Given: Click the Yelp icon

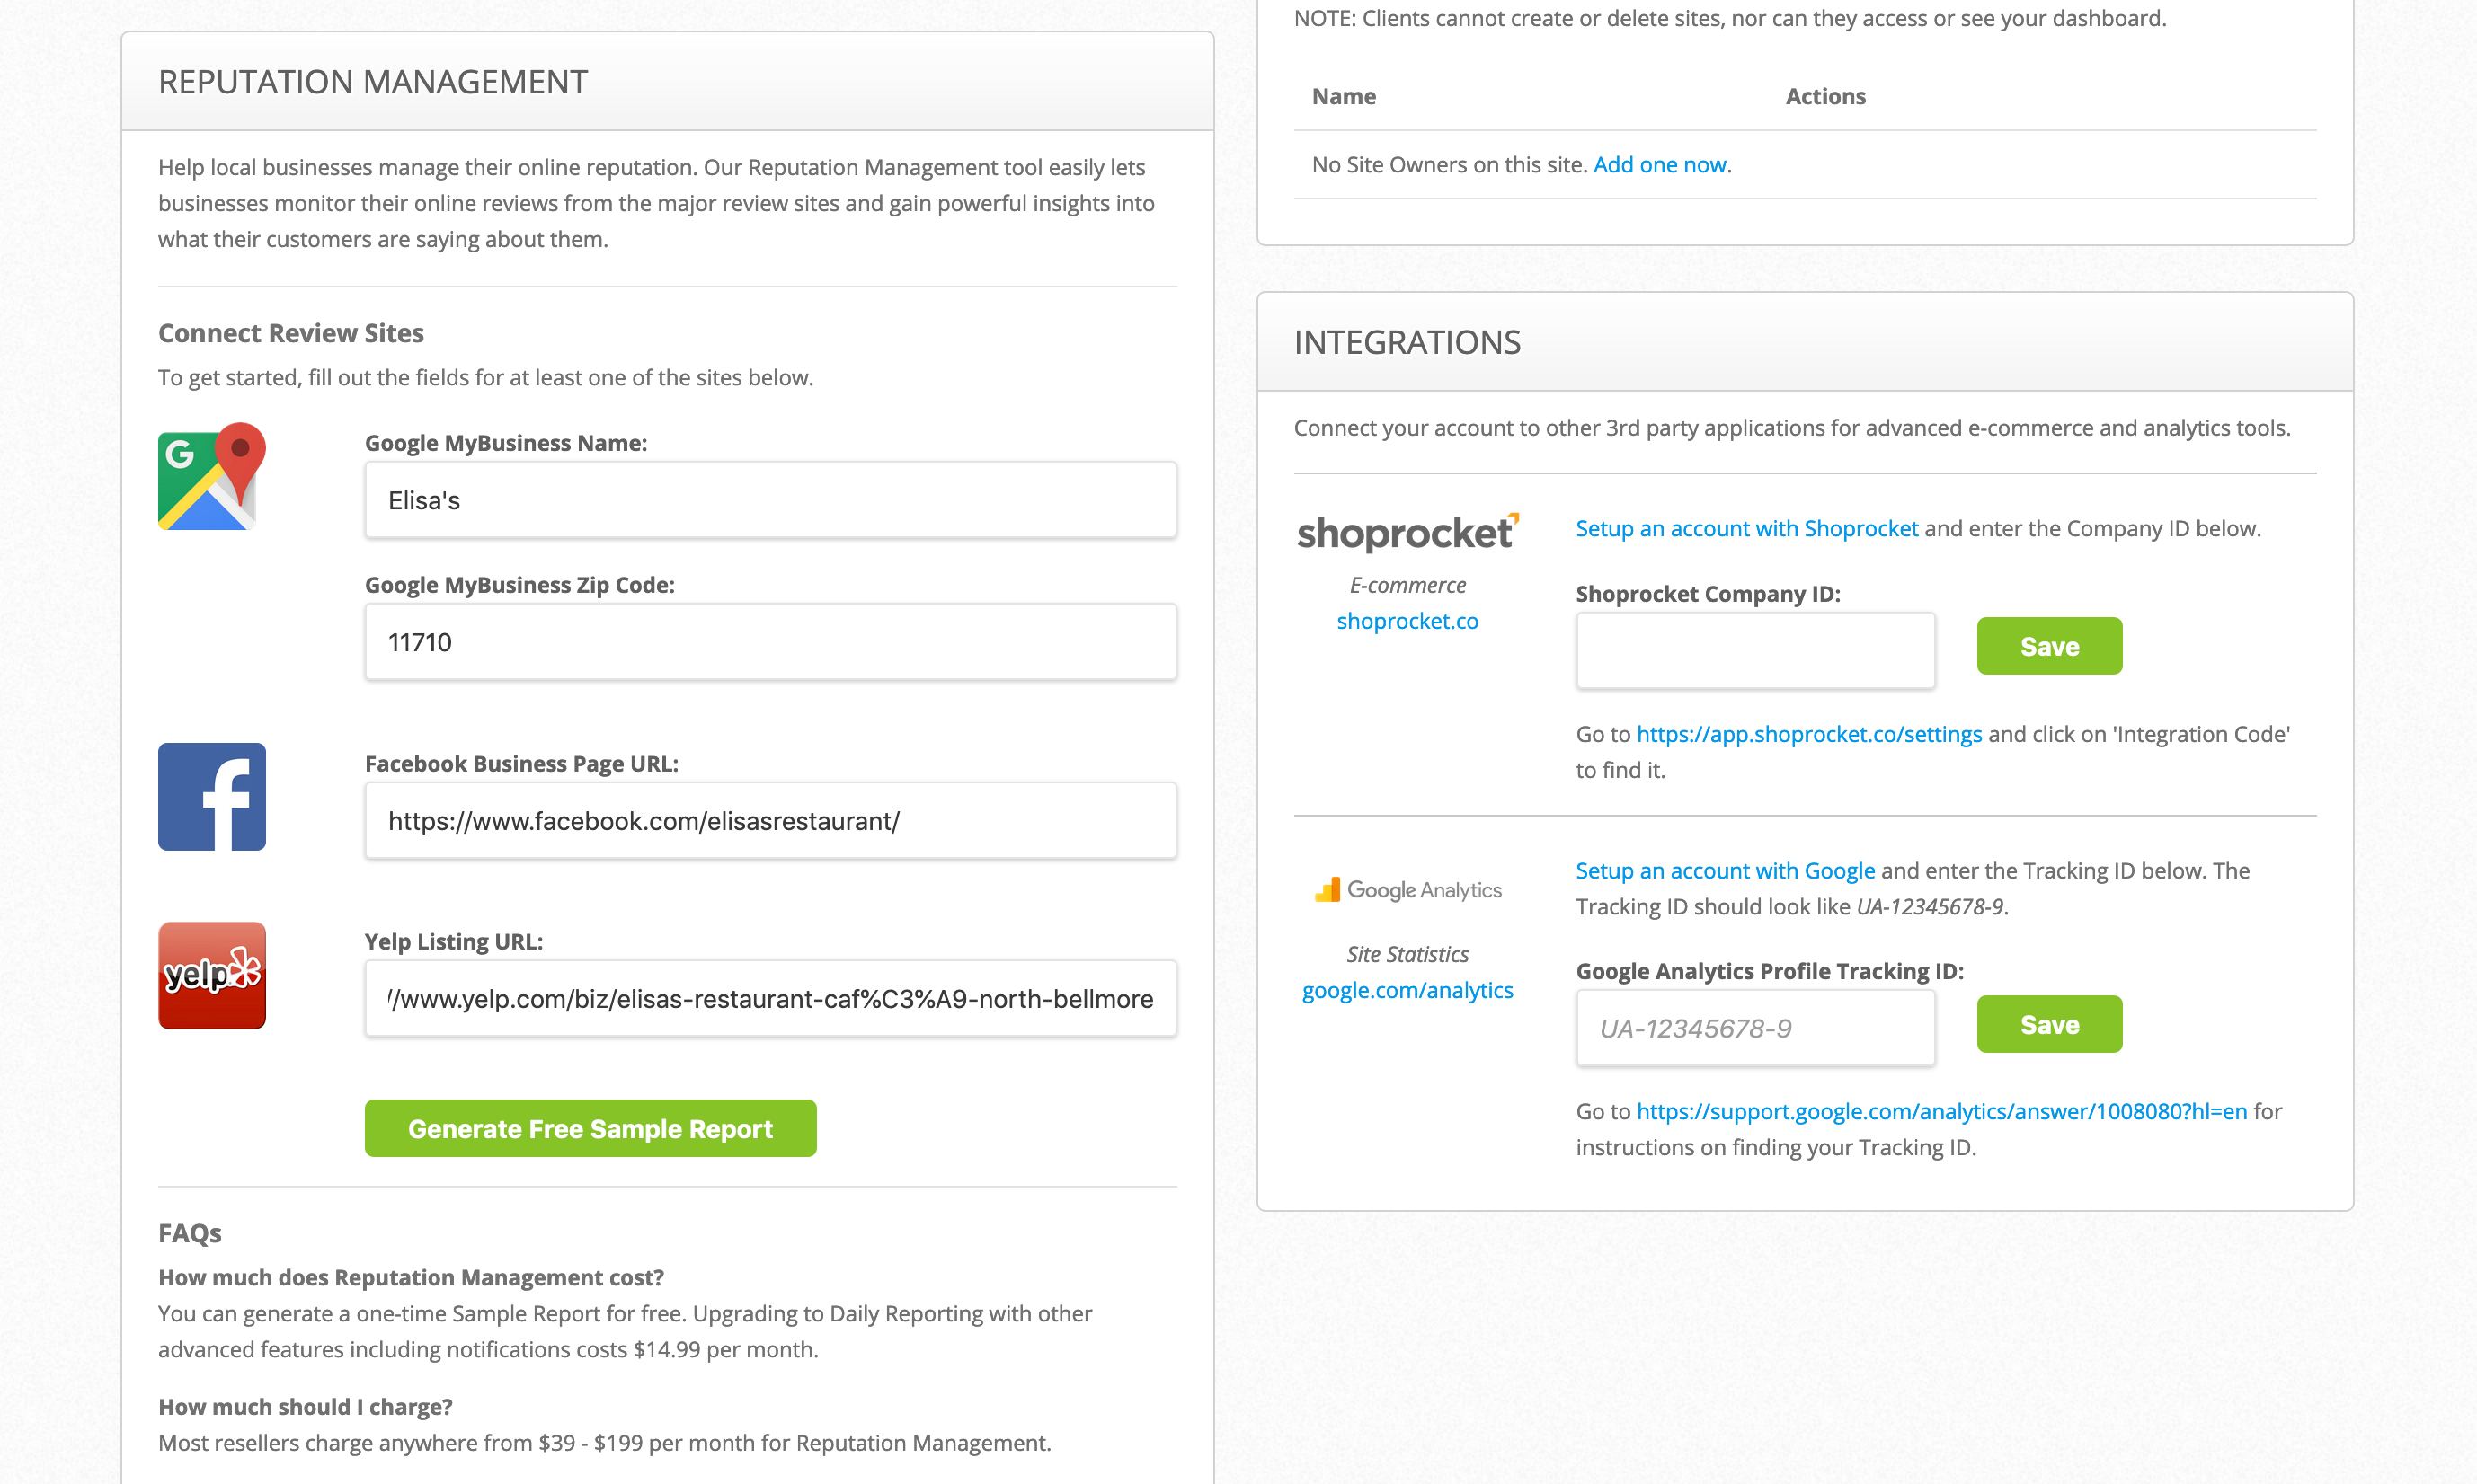Looking at the screenshot, I should pos(211,975).
